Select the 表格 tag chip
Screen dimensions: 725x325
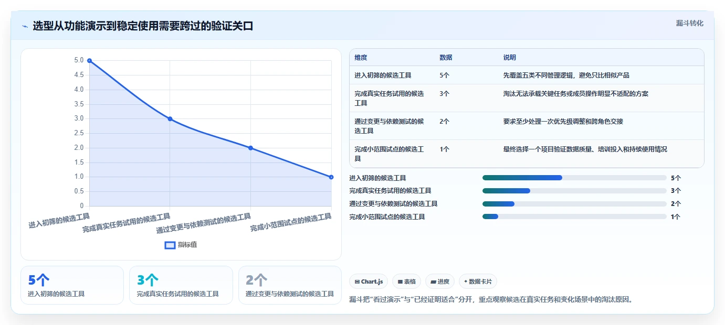tap(407, 281)
